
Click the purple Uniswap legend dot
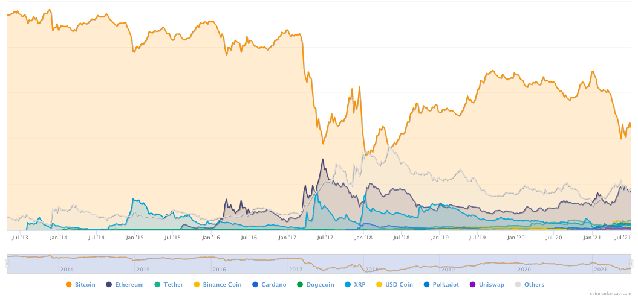click(473, 285)
